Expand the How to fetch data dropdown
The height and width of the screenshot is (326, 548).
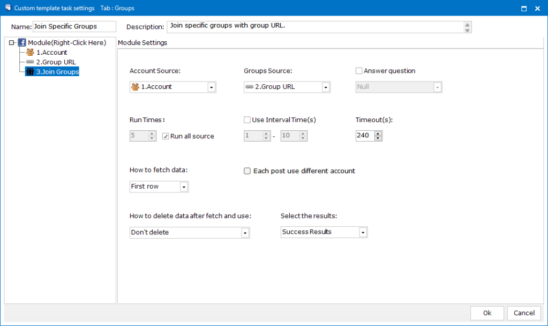click(x=184, y=187)
